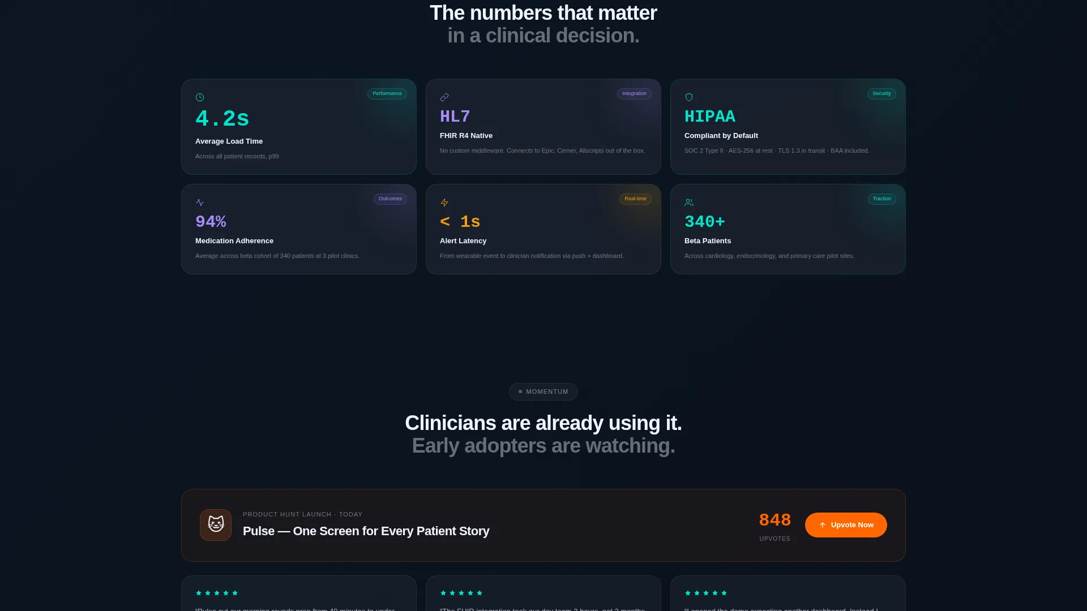1087x611 pixels.
Task: Click the users icon above 340+
Action: click(x=689, y=203)
